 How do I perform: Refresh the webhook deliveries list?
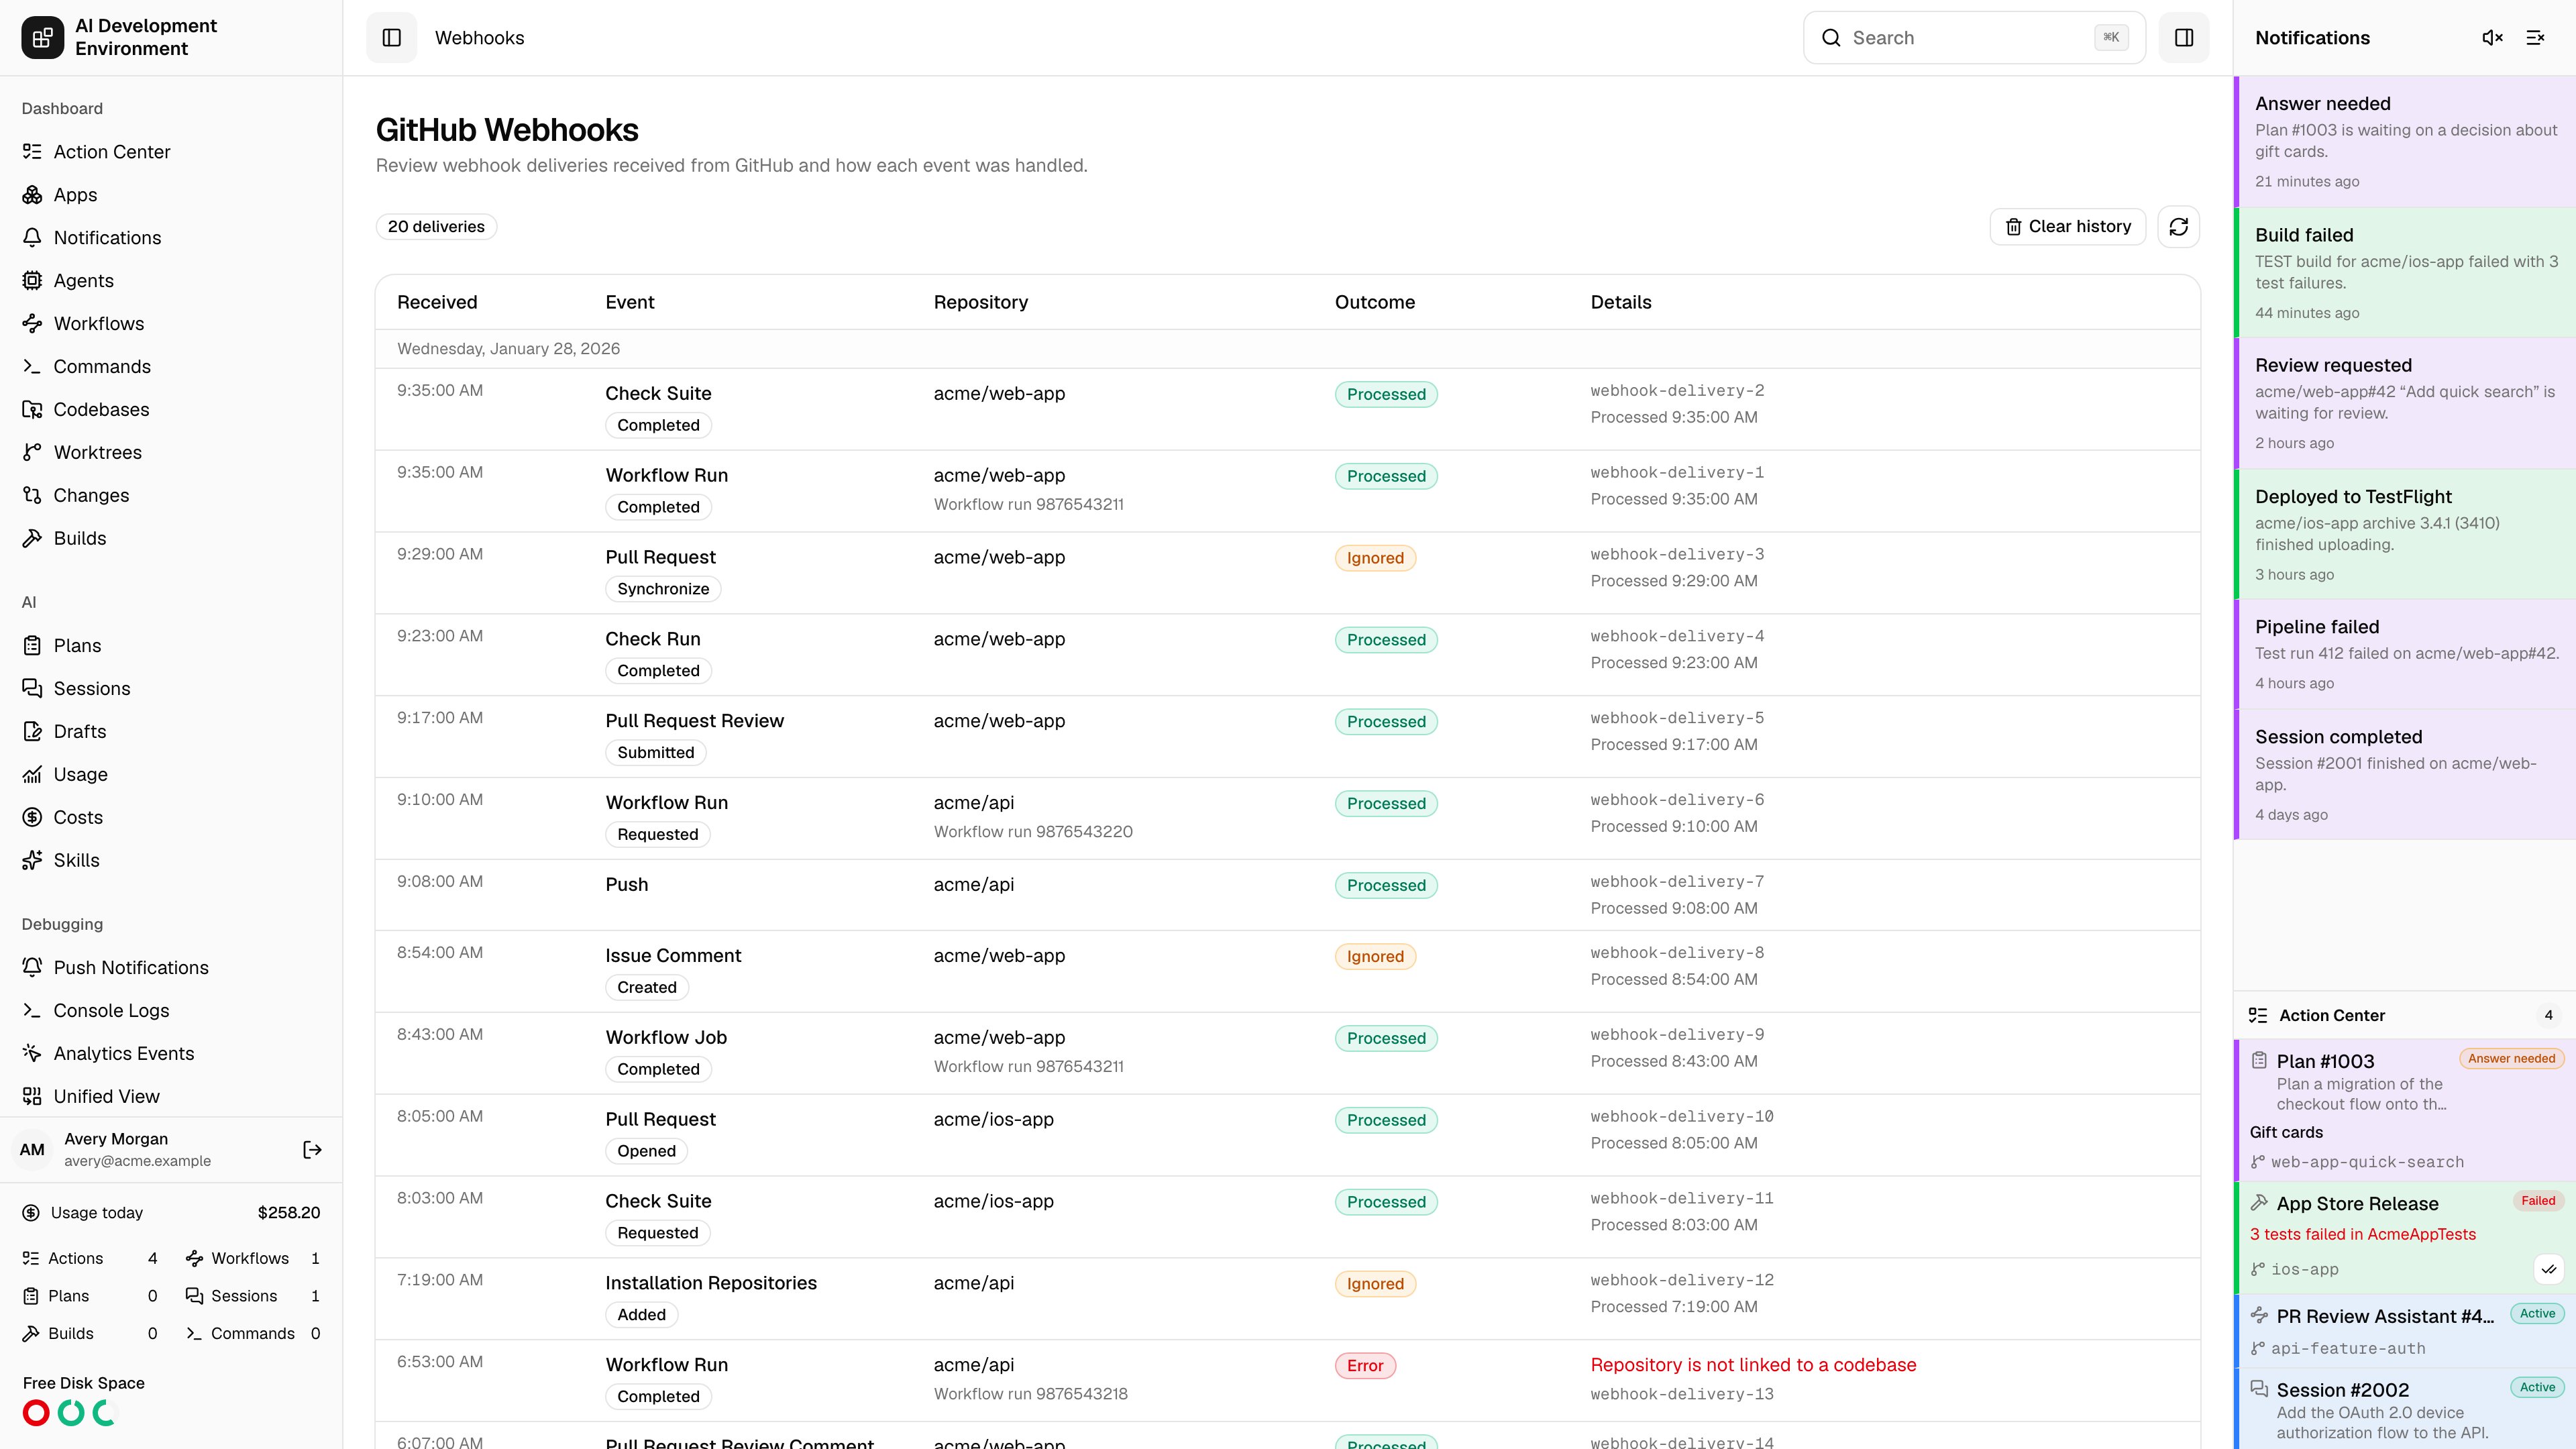click(x=2178, y=227)
